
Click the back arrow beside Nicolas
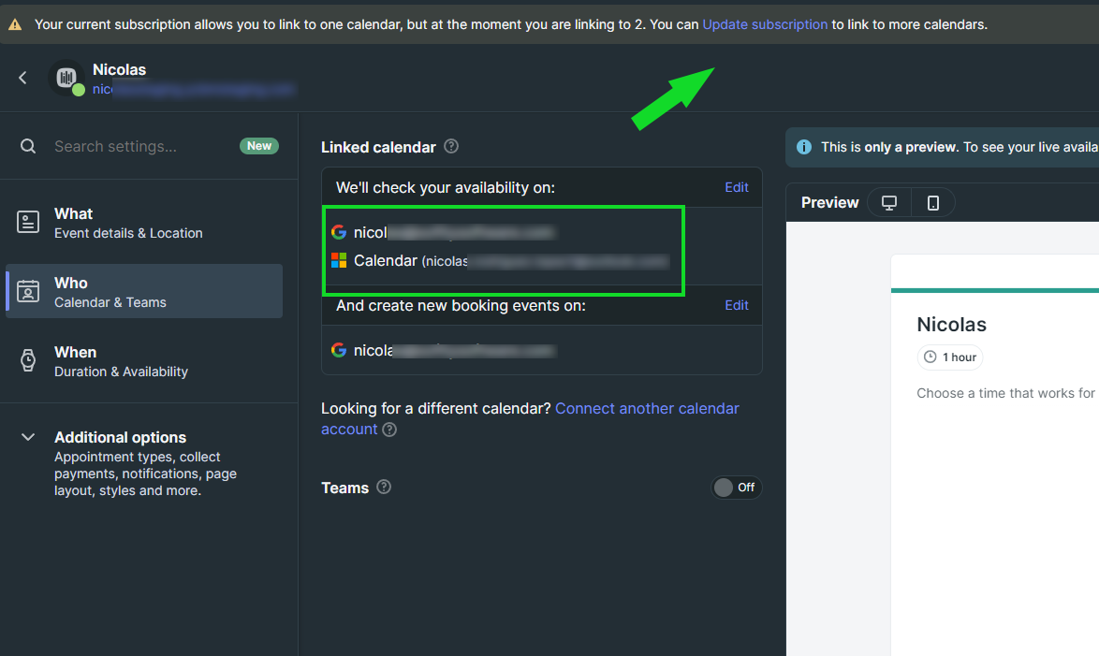pos(23,78)
